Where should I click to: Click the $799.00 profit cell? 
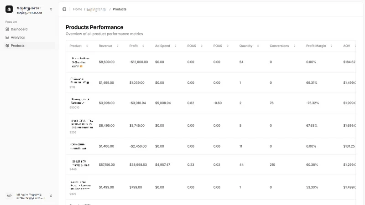(x=136, y=187)
